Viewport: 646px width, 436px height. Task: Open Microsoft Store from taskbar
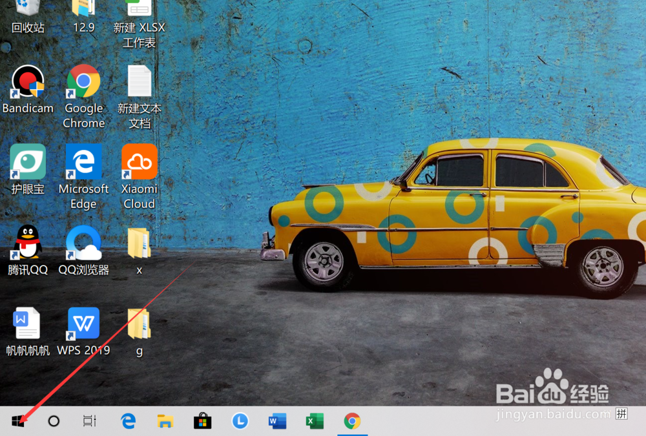click(x=202, y=420)
